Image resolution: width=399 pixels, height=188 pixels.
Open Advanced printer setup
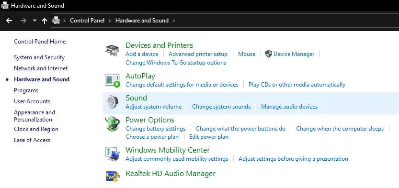coord(198,54)
